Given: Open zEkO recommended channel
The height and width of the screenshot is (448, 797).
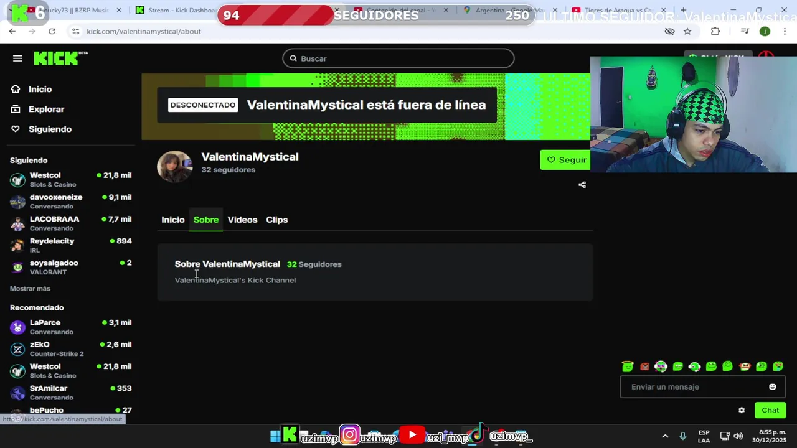Looking at the screenshot, I should [71, 349].
